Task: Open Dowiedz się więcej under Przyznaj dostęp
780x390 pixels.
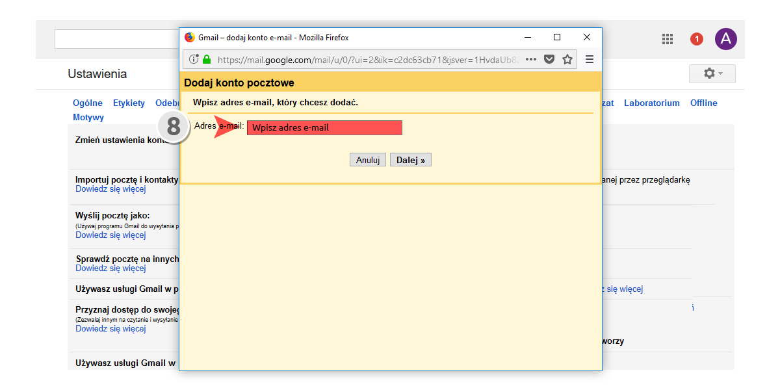Action: [110, 329]
